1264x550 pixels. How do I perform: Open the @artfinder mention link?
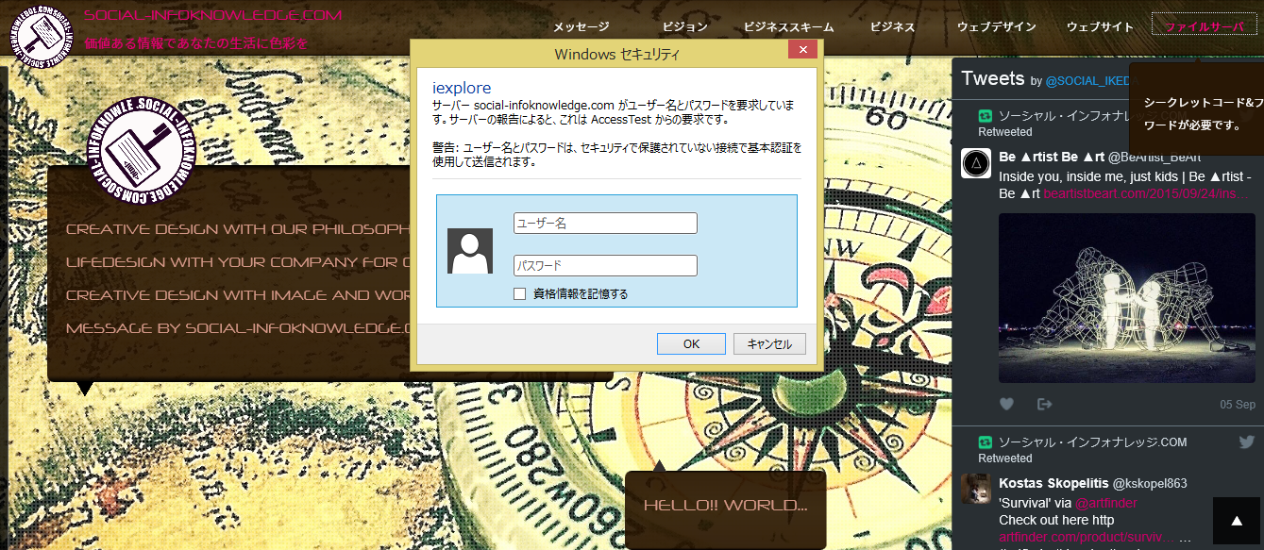point(1106,503)
